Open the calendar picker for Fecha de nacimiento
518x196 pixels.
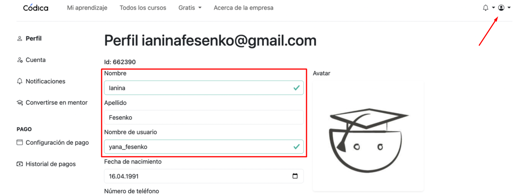pos(295,176)
